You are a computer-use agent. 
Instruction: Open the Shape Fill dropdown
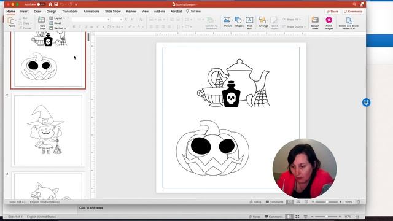[292, 19]
